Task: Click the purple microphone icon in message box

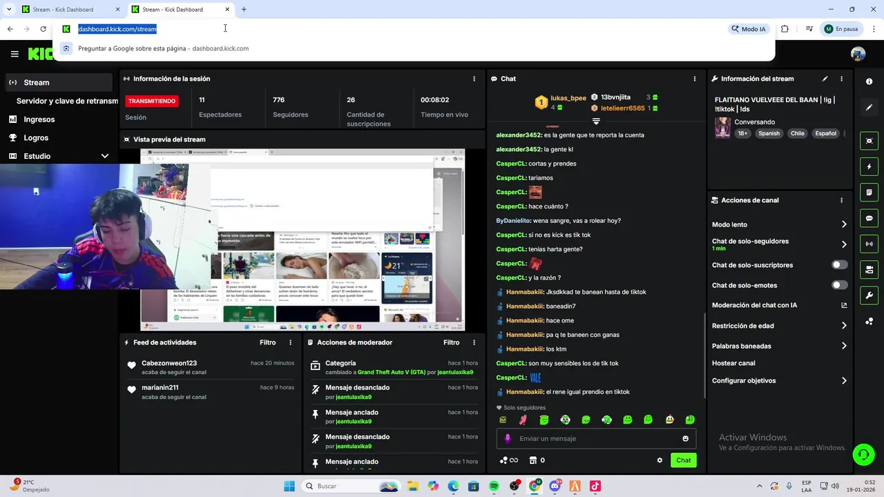Action: pos(508,438)
